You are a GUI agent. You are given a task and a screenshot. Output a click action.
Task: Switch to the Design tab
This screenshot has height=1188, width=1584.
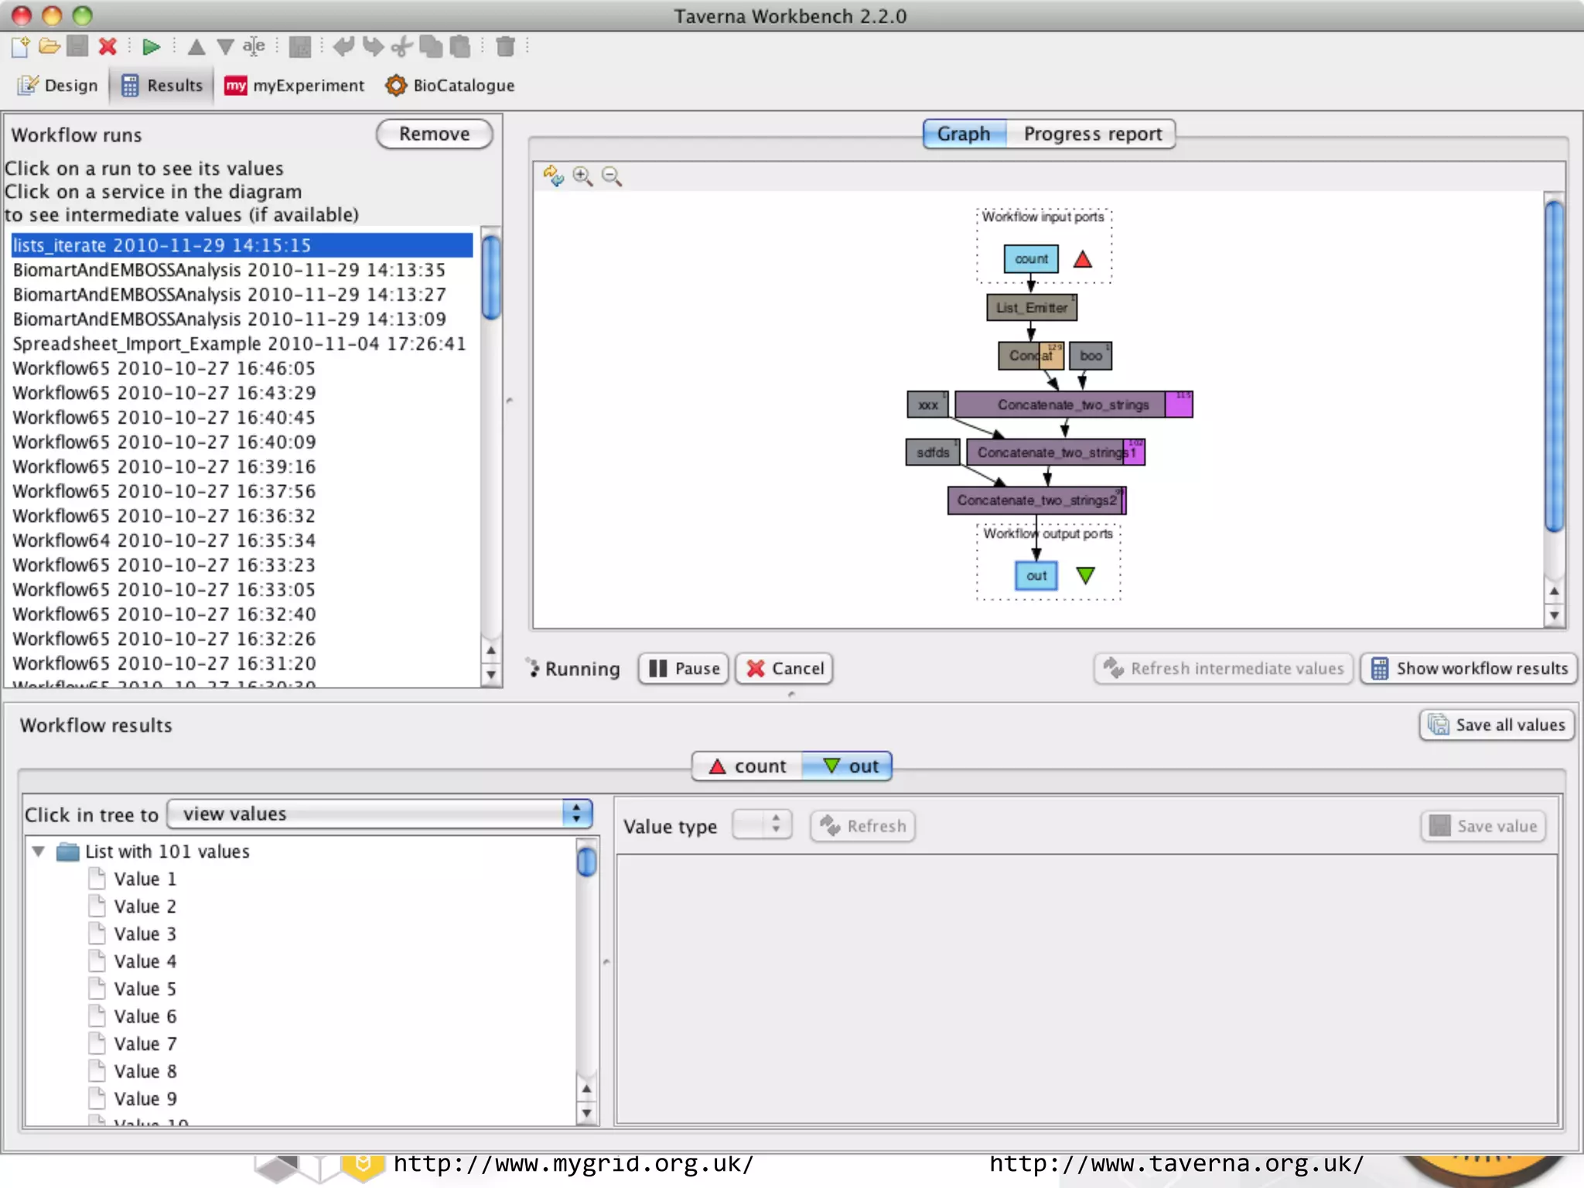[58, 86]
